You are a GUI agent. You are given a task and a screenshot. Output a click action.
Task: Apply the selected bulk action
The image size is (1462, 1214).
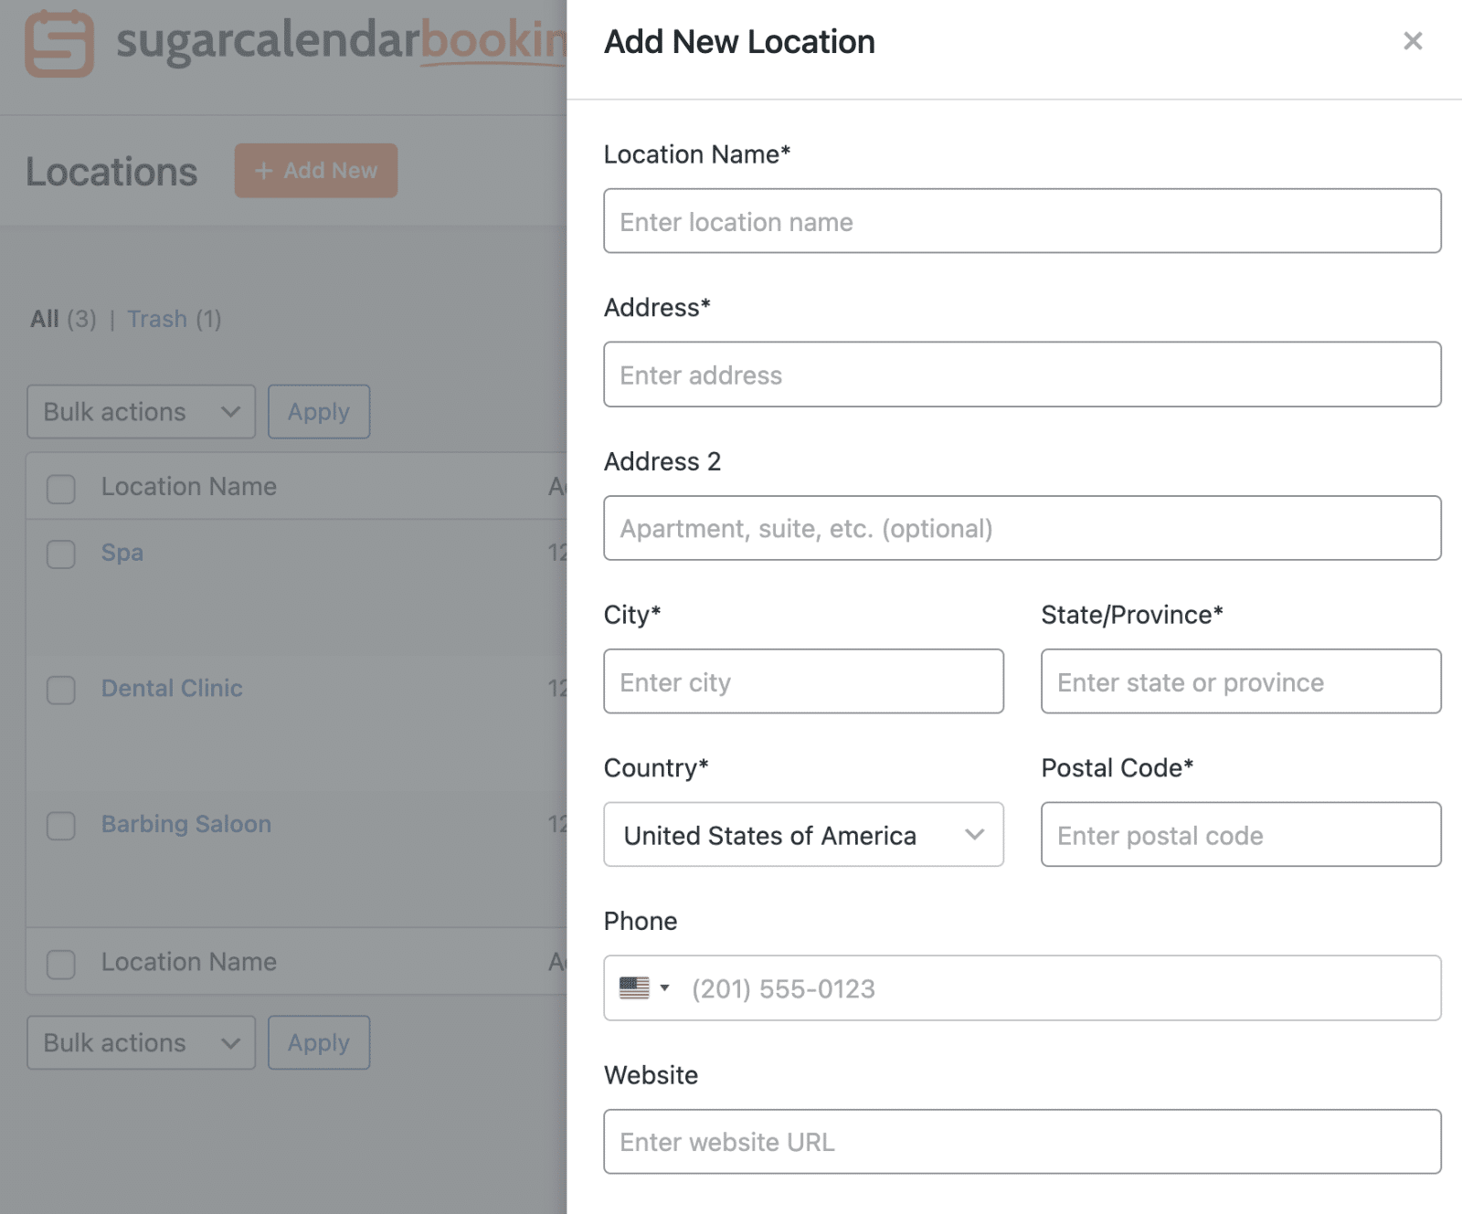(x=318, y=412)
